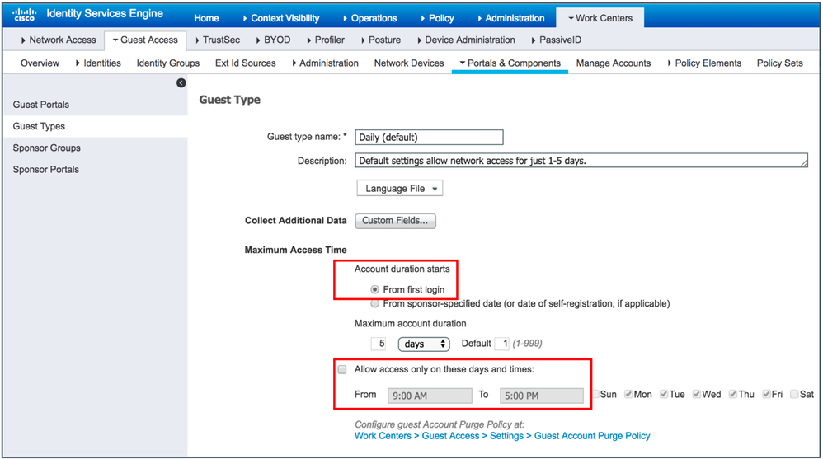Enable Allow access only on these days checkbox
The width and height of the screenshot is (823, 459).
(x=342, y=369)
